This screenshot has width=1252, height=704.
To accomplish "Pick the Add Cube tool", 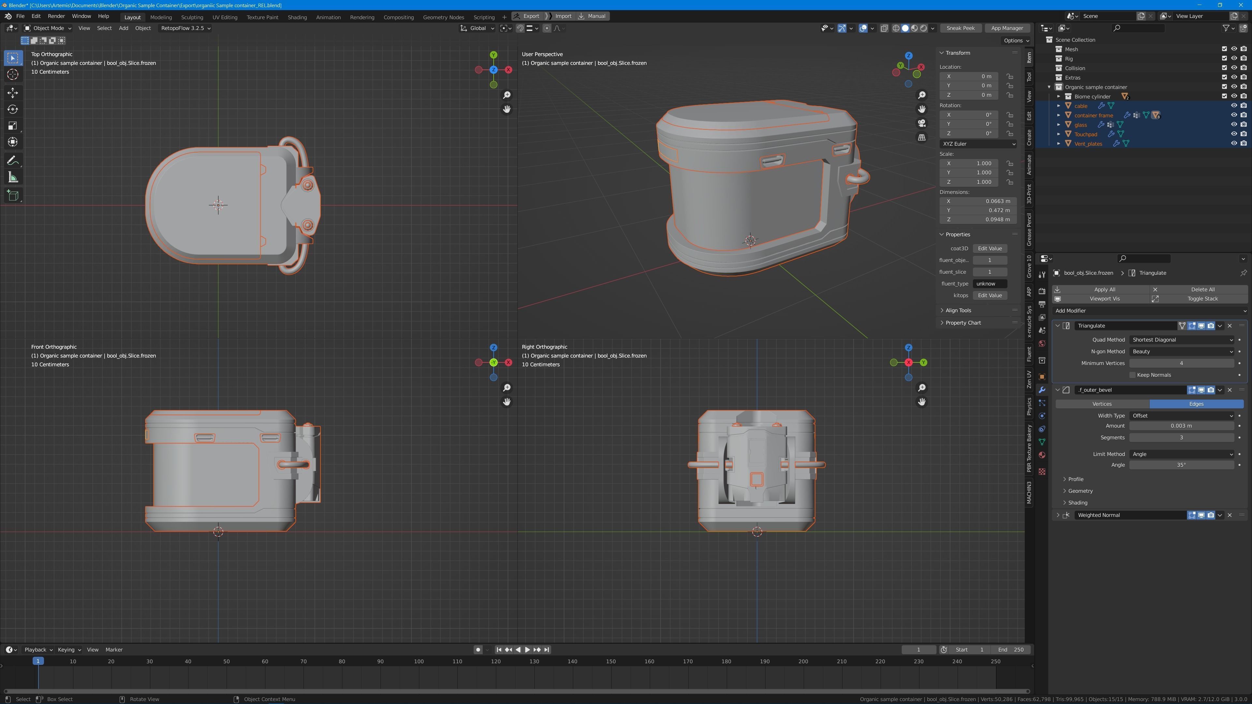I will pyautogui.click(x=13, y=196).
